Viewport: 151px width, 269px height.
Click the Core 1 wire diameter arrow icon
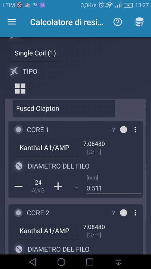pyautogui.click(x=19, y=166)
